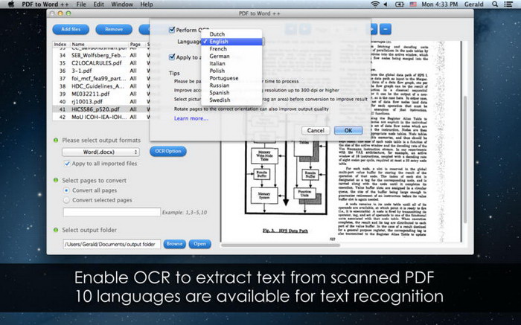
Task: Toggle the Perform OCR checkbox
Action: [172, 30]
